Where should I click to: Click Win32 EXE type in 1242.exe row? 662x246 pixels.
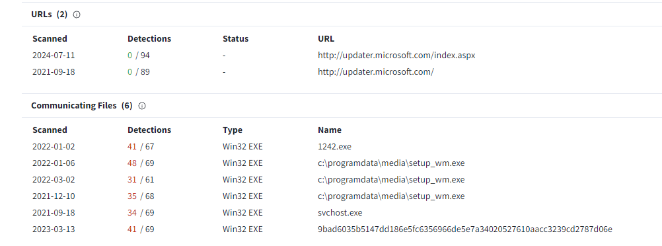242,147
